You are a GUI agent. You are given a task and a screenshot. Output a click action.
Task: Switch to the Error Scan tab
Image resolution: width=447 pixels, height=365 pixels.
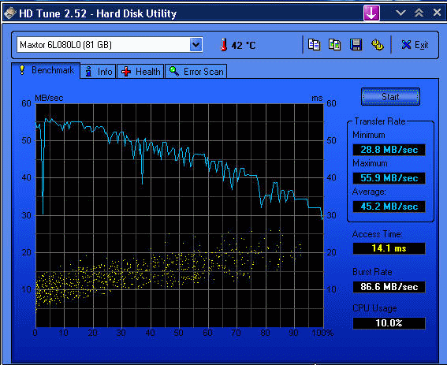pyautogui.click(x=196, y=71)
